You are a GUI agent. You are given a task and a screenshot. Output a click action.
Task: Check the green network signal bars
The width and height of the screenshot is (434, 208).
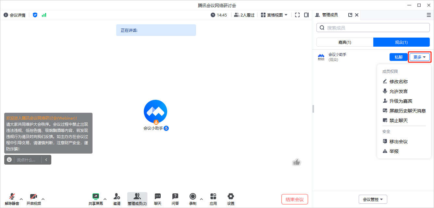pos(44,15)
